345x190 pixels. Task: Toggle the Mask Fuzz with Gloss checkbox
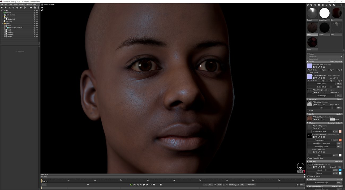tap(307, 158)
